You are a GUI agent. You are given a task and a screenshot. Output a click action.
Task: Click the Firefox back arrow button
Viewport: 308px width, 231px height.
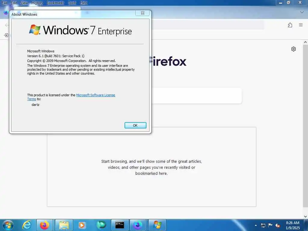click(x=7, y=25)
